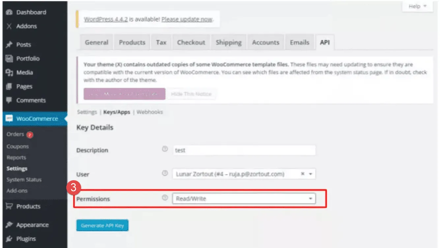
Task: Click the Products cart icon
Action: pyautogui.click(x=9, y=207)
